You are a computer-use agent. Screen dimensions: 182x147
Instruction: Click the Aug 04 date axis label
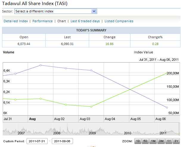click(110, 119)
